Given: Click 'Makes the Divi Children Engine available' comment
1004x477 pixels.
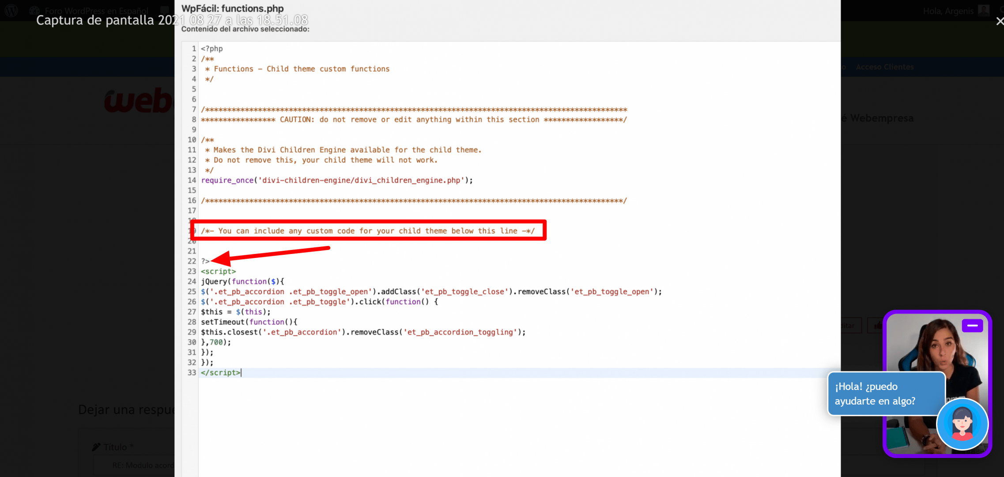Looking at the screenshot, I should [x=343, y=150].
